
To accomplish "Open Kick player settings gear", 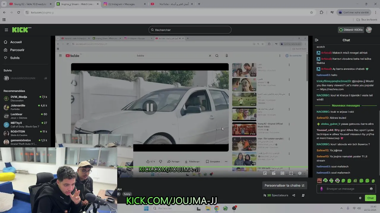I will [x=300, y=173].
